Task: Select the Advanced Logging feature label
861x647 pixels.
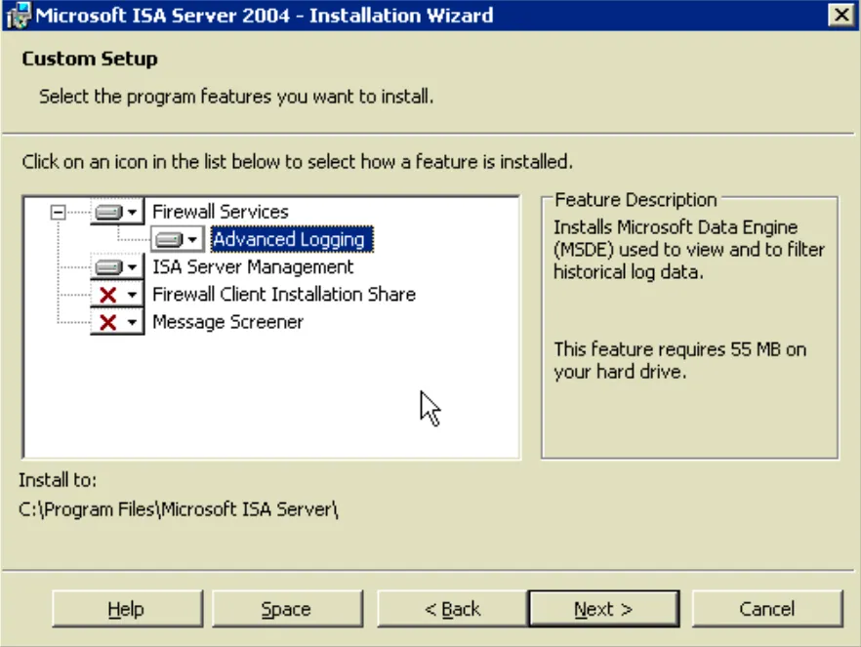Action: 290,239
